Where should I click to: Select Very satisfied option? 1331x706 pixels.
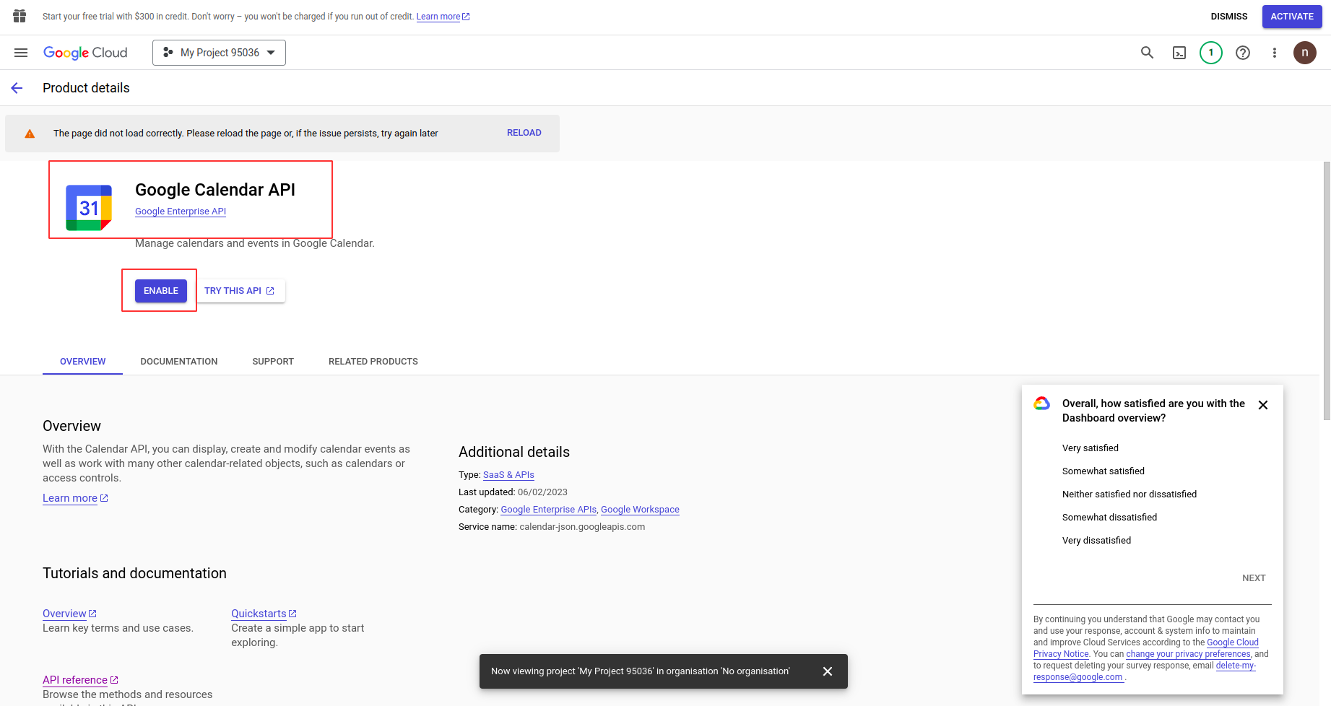pos(1091,448)
